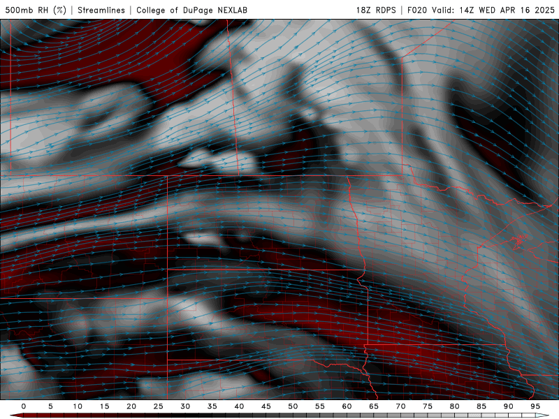Click legend scale value '65'
Image resolution: width=559 pixels, height=419 pixels.
click(374, 406)
